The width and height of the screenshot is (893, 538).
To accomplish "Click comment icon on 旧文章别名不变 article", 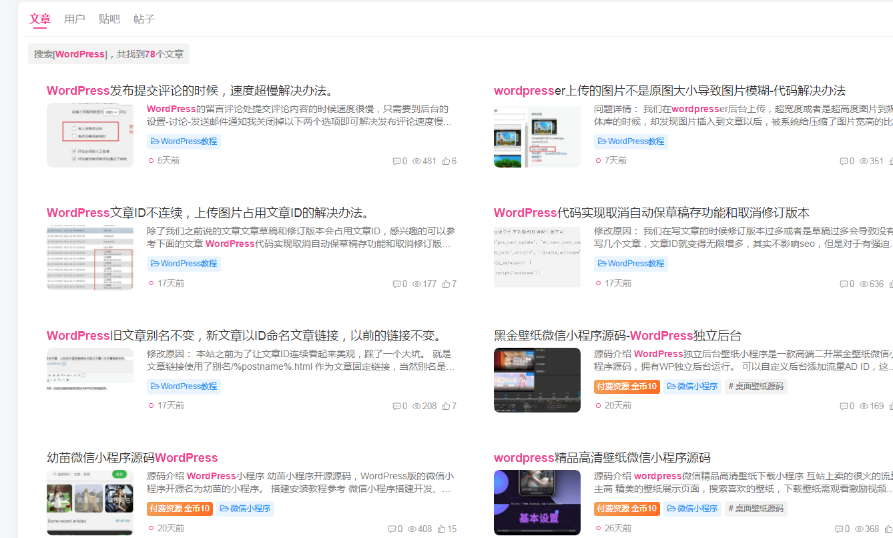I will [396, 406].
